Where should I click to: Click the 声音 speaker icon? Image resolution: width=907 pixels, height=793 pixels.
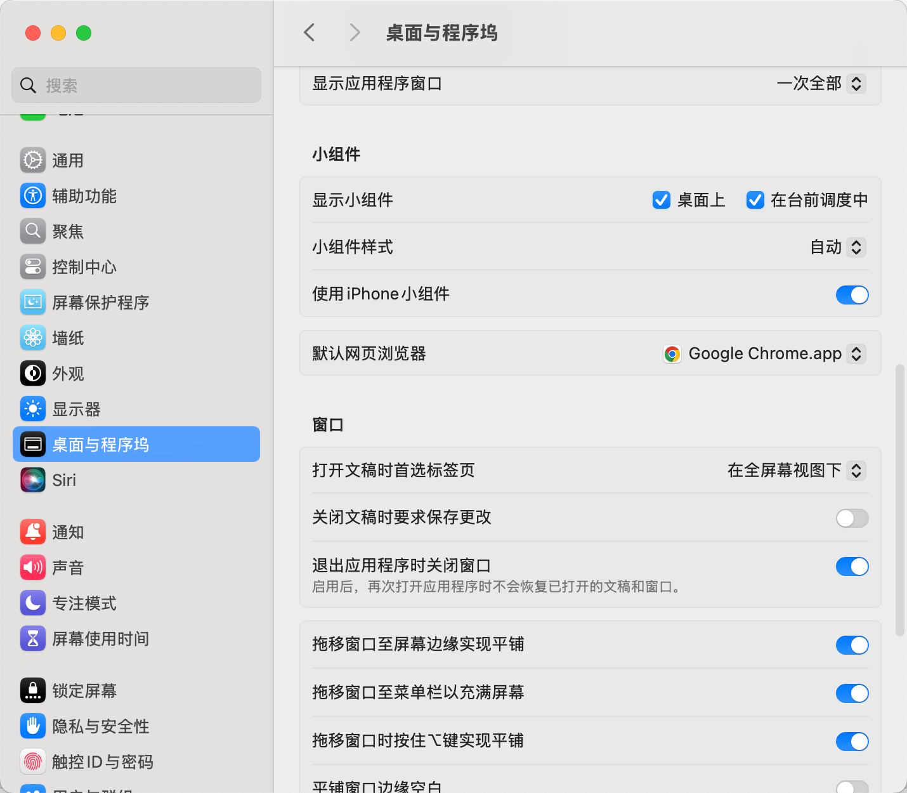[33, 568]
